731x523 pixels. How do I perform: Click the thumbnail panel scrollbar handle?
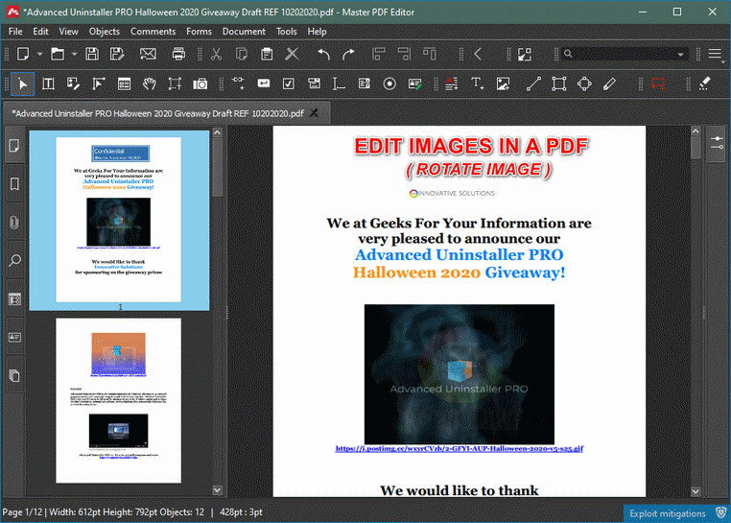tap(217, 168)
